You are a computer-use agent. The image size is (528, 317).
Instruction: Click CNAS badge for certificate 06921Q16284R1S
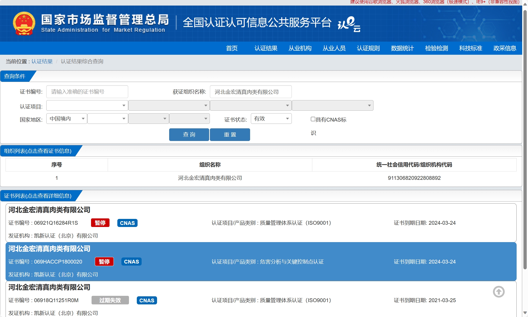(127, 223)
